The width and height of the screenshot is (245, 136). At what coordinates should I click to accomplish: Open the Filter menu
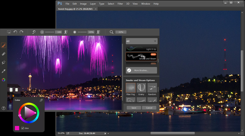pyautogui.click(x=120, y=4)
